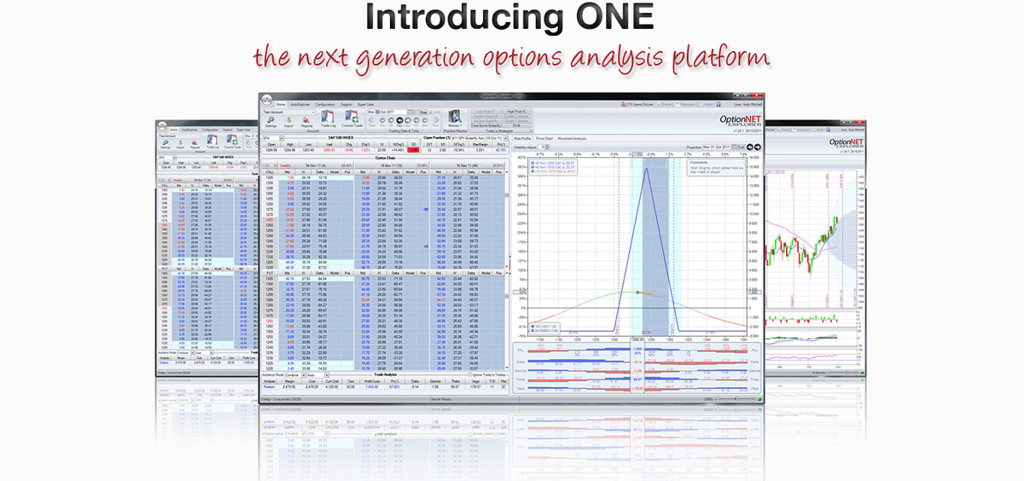Open the SPX symbol dropdown
Viewport: 1024px width, 481px height.
[x=282, y=138]
